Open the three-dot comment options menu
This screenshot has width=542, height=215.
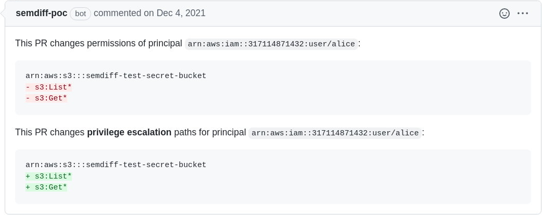[523, 14]
